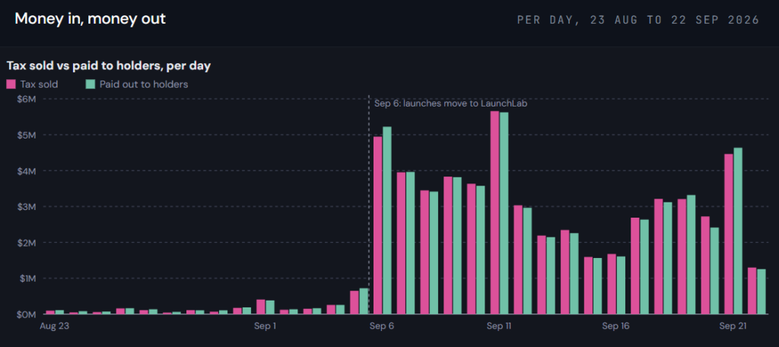The height and width of the screenshot is (347, 779).
Task: Click the $3M y-axis label
Action: tap(28, 206)
